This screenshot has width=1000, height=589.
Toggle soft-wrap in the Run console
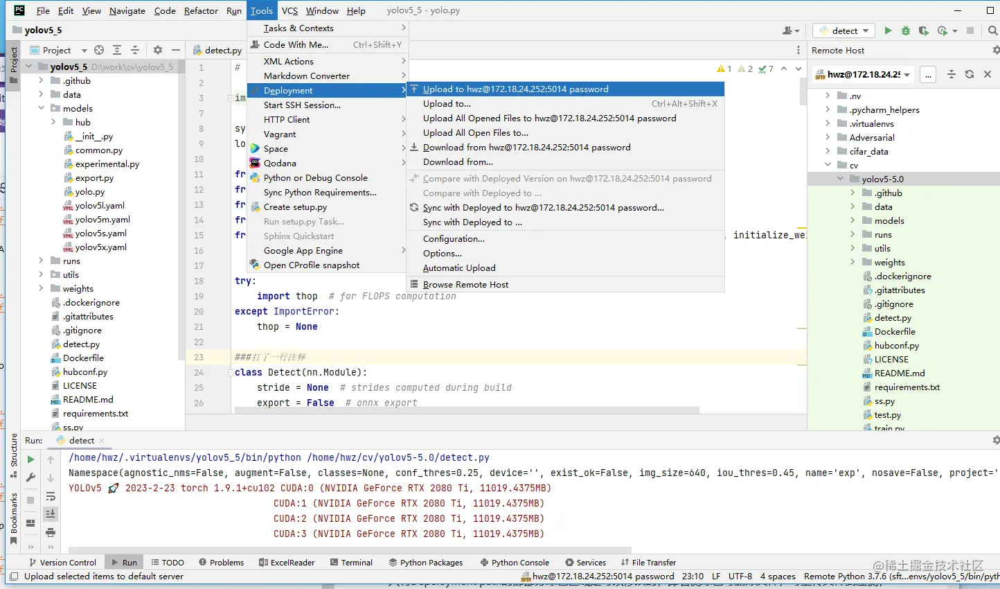pos(51,496)
